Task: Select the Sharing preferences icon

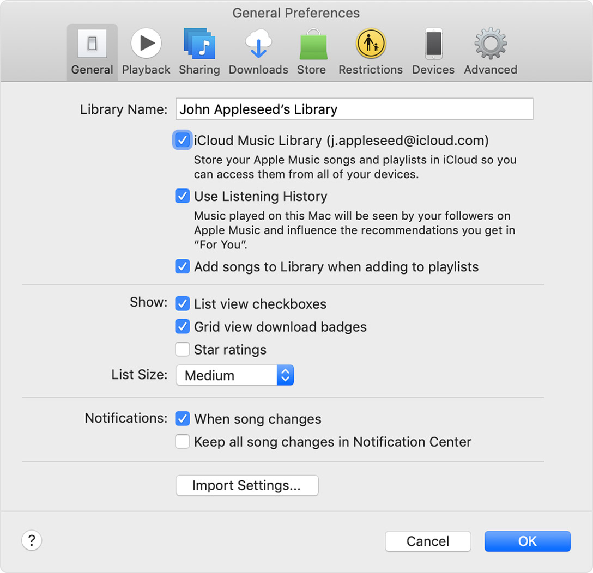Action: click(199, 51)
